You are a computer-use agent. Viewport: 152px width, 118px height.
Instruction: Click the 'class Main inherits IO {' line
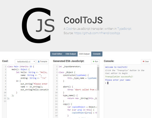[x=21, y=67]
